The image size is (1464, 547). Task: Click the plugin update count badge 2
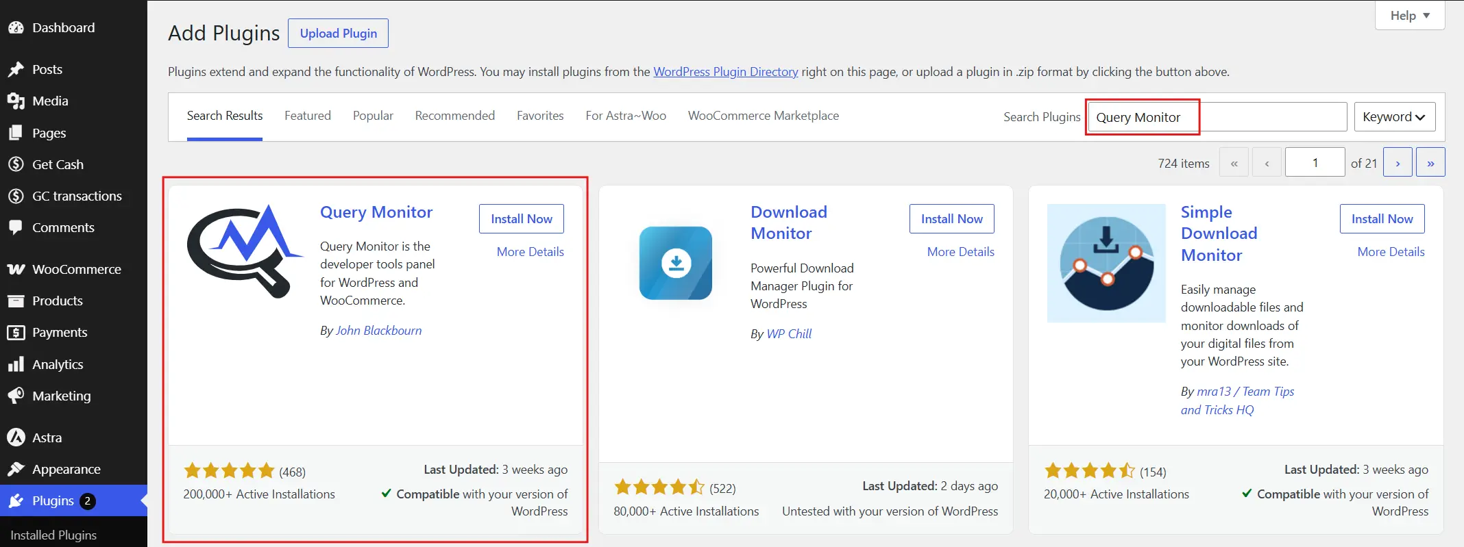pos(87,501)
